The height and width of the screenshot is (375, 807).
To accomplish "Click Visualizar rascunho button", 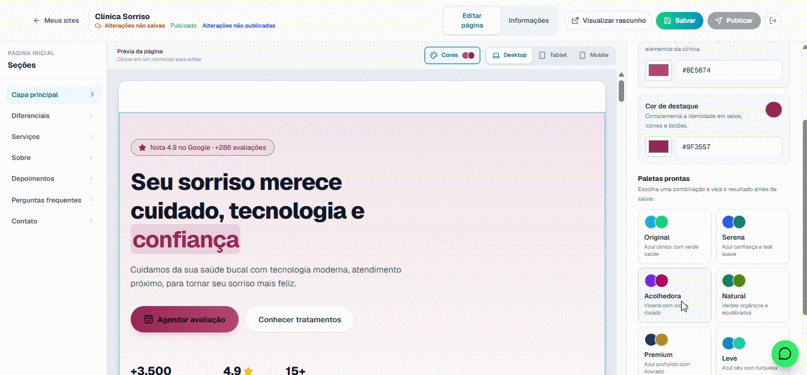I will (609, 20).
